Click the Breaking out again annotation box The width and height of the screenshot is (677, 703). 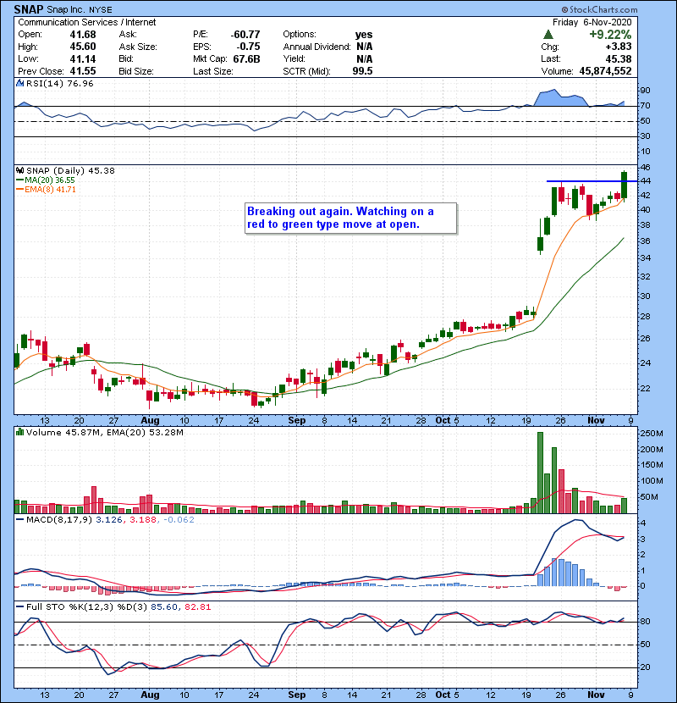[x=351, y=219]
